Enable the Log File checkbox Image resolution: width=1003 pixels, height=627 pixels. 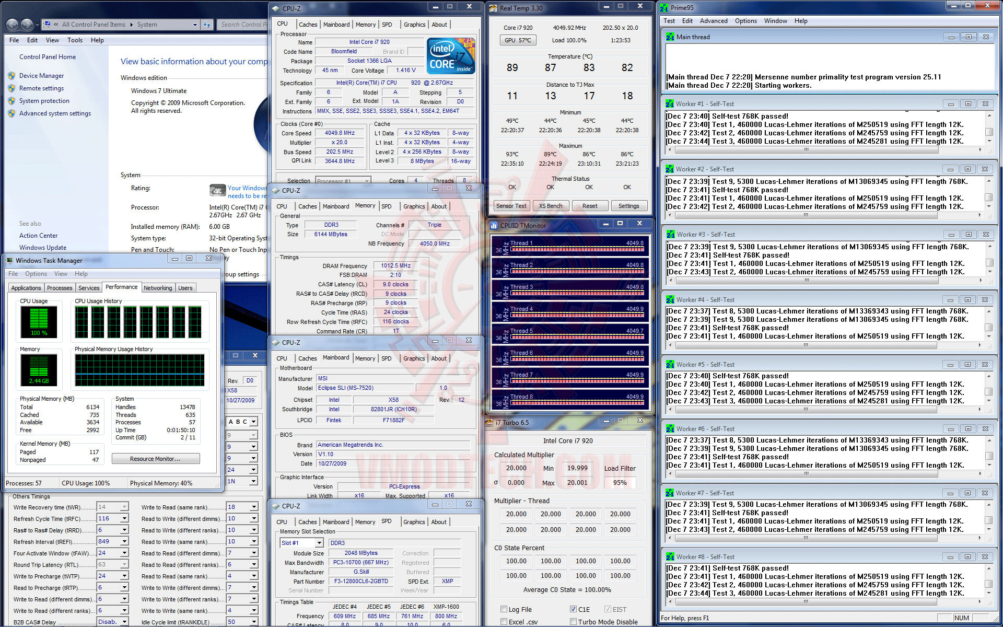coord(504,609)
